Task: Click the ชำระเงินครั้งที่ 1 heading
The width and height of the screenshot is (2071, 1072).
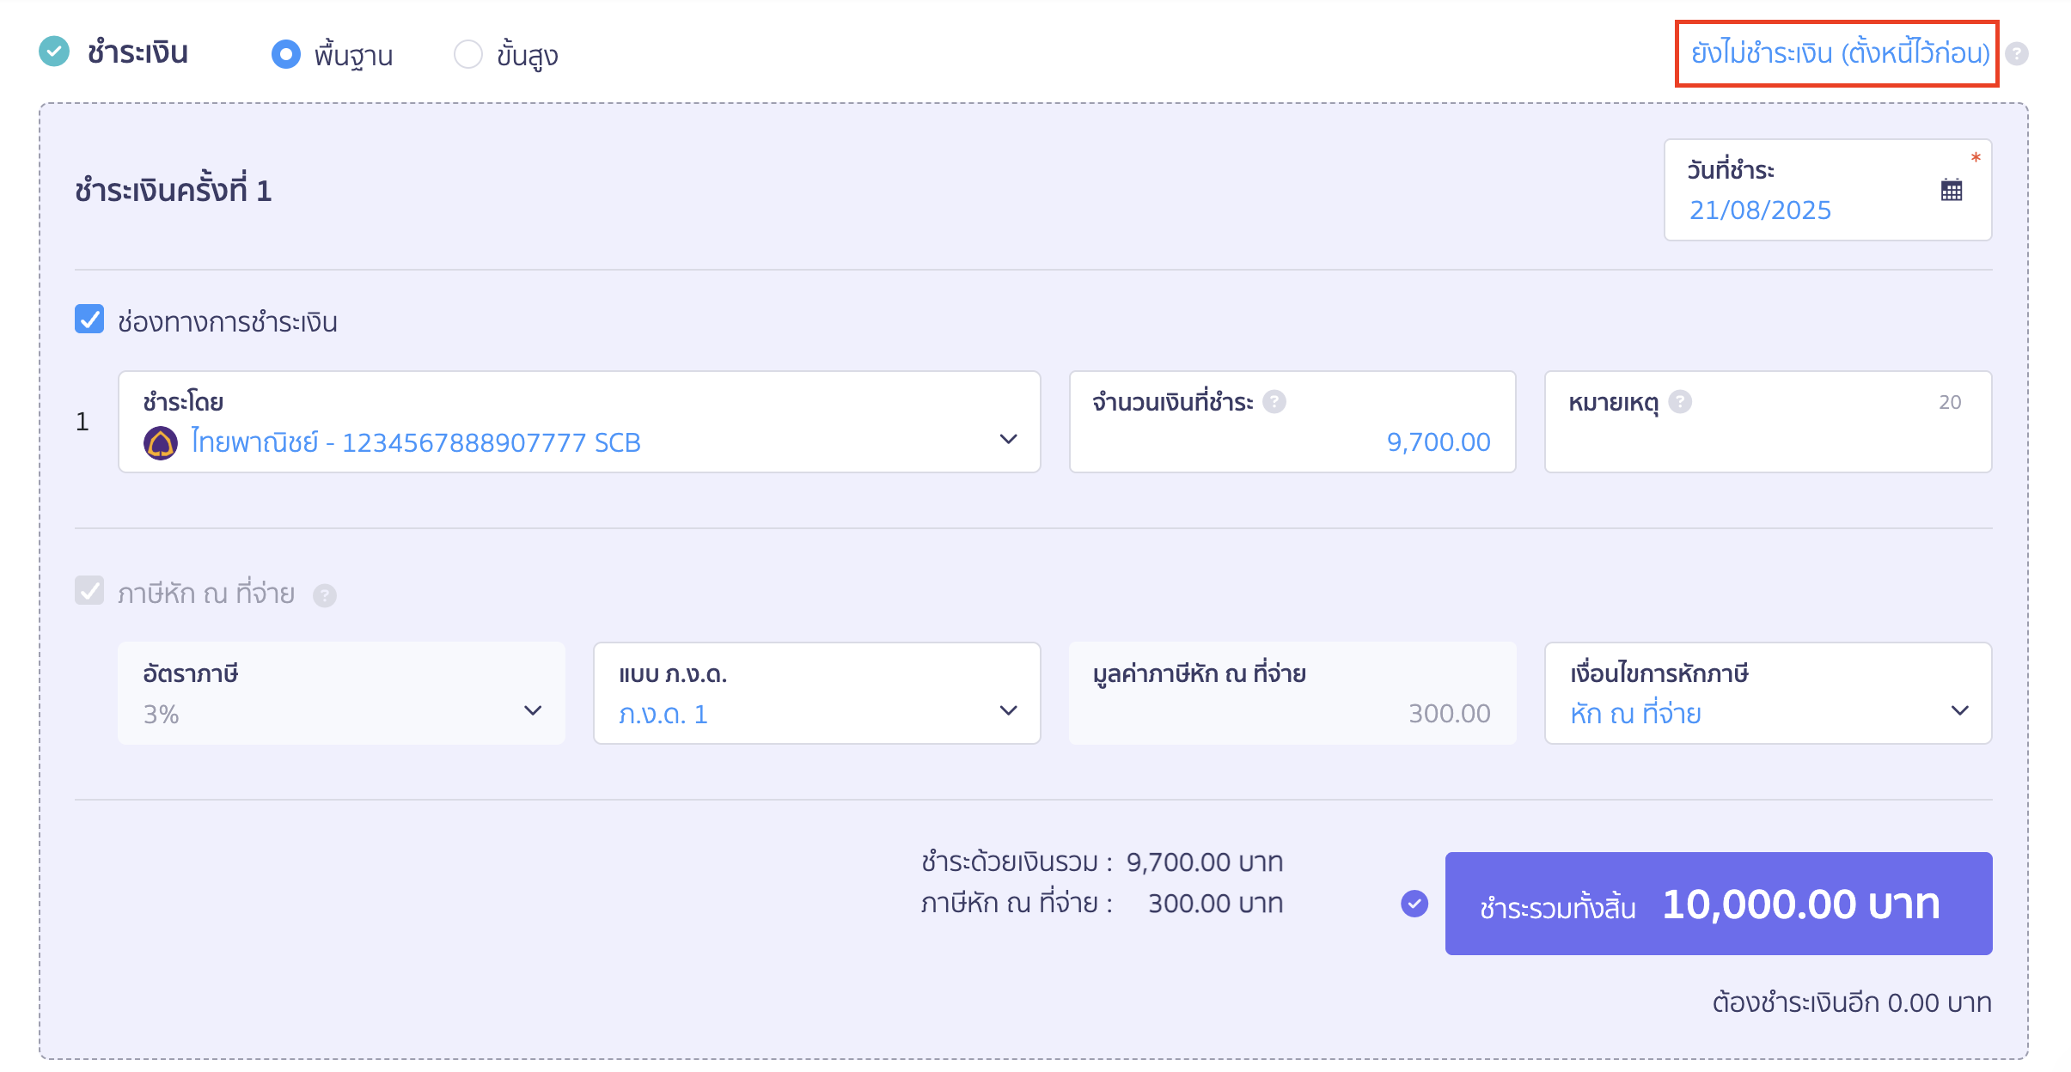Action: pyautogui.click(x=174, y=190)
